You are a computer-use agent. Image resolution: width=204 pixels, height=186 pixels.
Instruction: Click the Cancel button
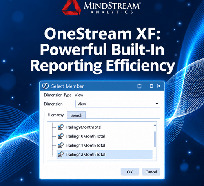[x=151, y=172]
